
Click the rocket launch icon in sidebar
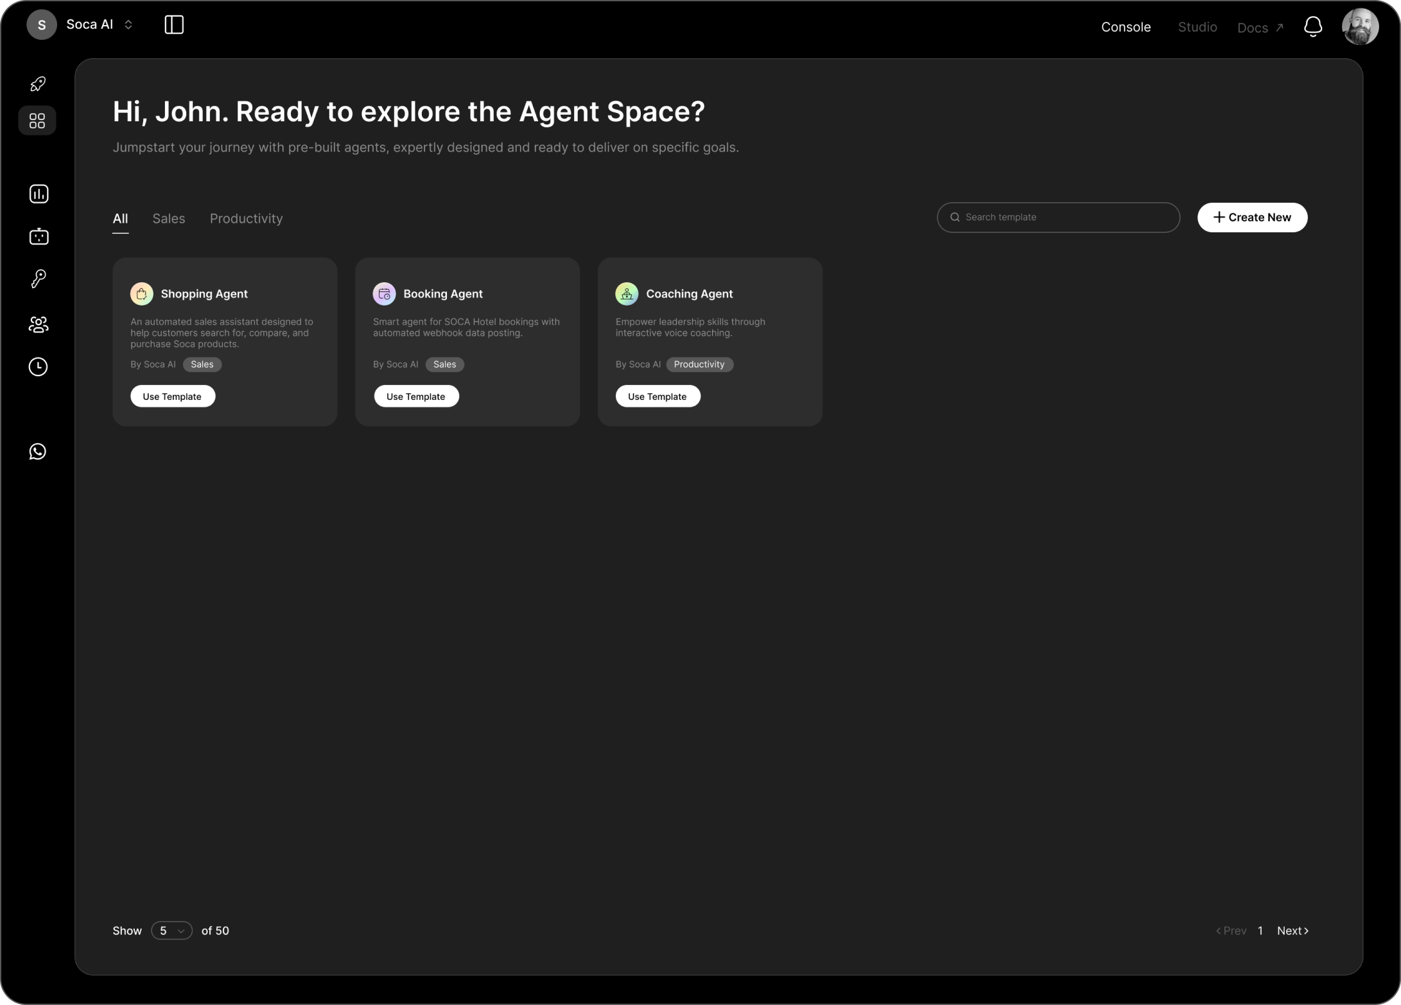pos(38,84)
